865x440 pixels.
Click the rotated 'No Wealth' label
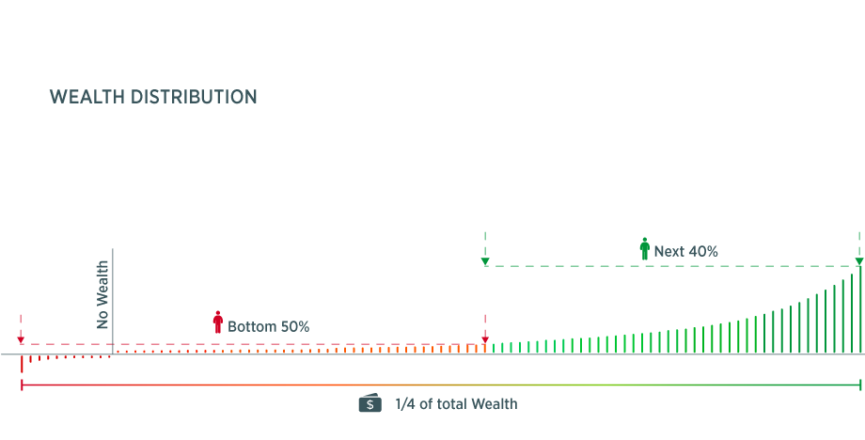(102, 294)
